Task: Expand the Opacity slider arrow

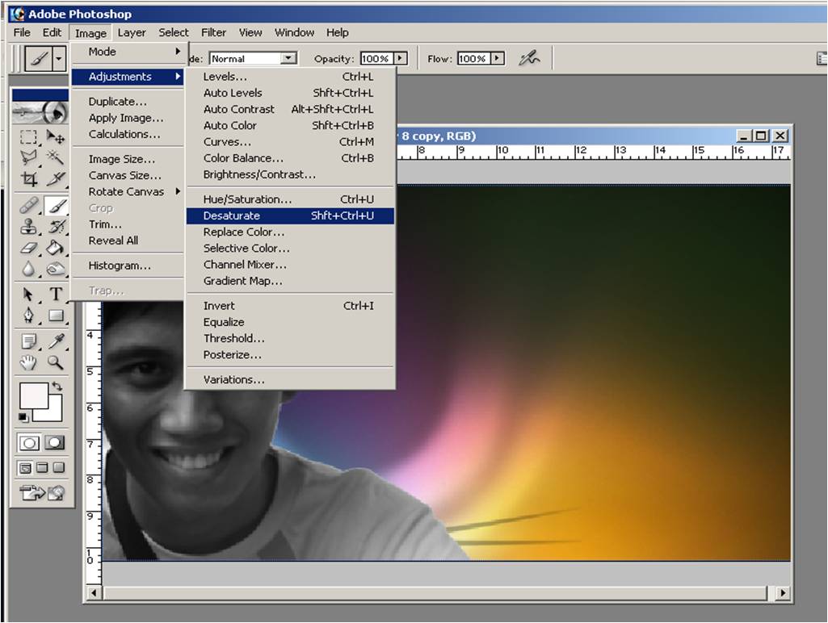Action: 401,59
